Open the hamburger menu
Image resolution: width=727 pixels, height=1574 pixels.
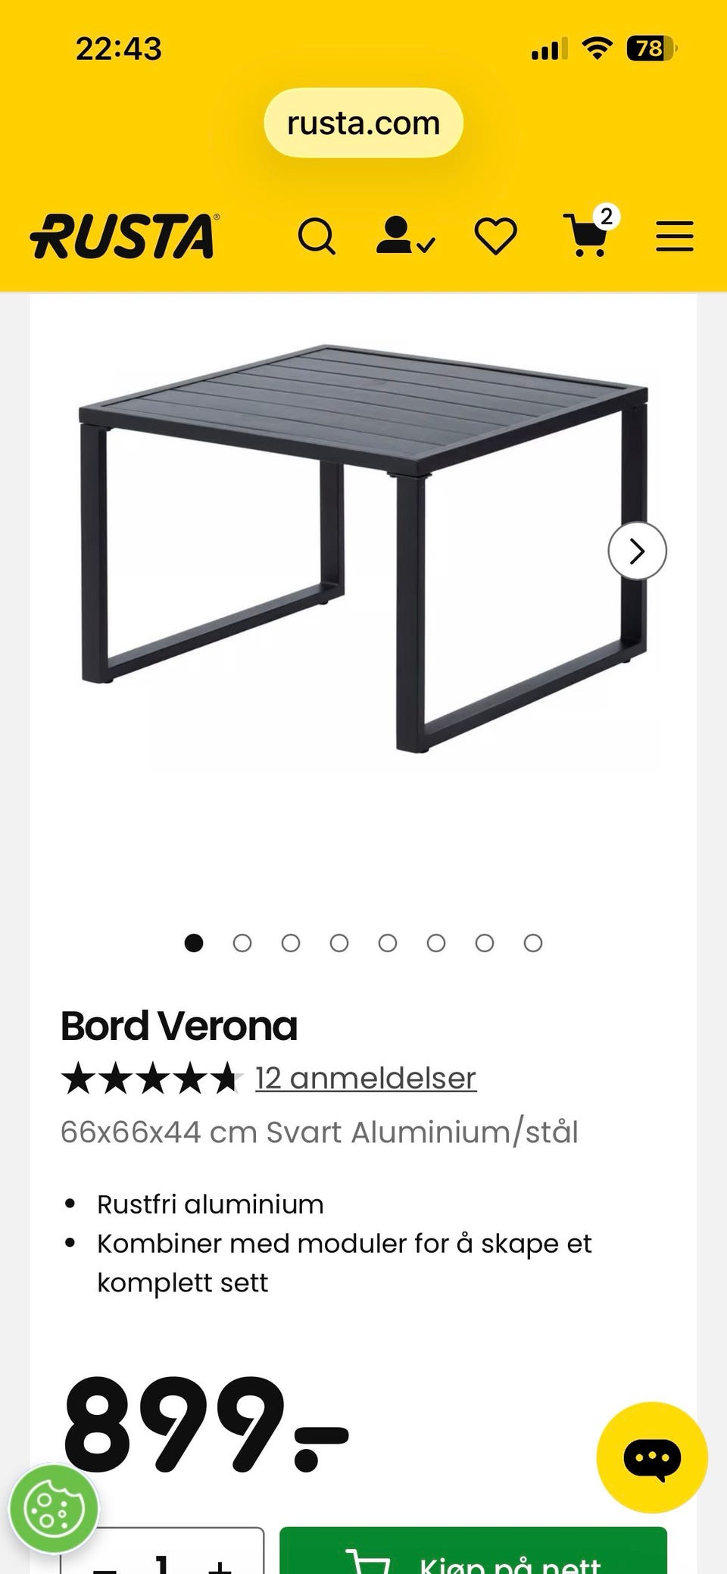[x=674, y=236]
